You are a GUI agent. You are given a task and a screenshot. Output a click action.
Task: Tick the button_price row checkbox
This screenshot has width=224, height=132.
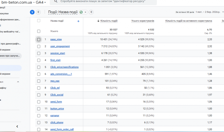pos(39,109)
